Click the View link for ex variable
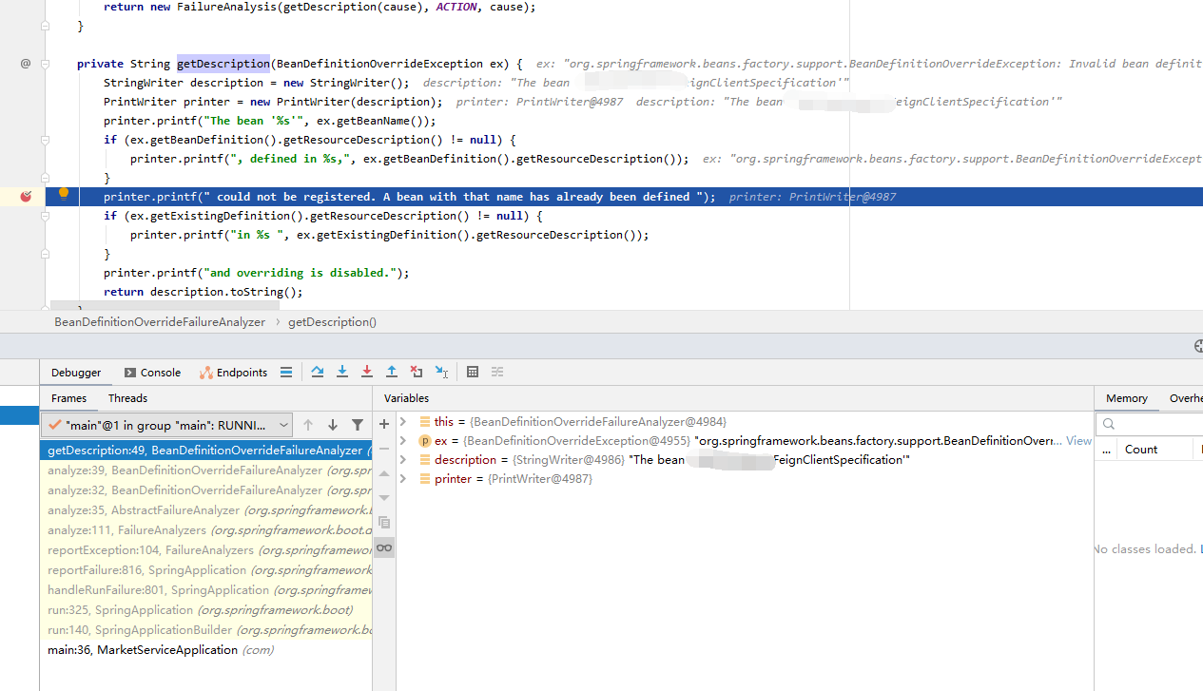The height and width of the screenshot is (691, 1203). 1078,440
